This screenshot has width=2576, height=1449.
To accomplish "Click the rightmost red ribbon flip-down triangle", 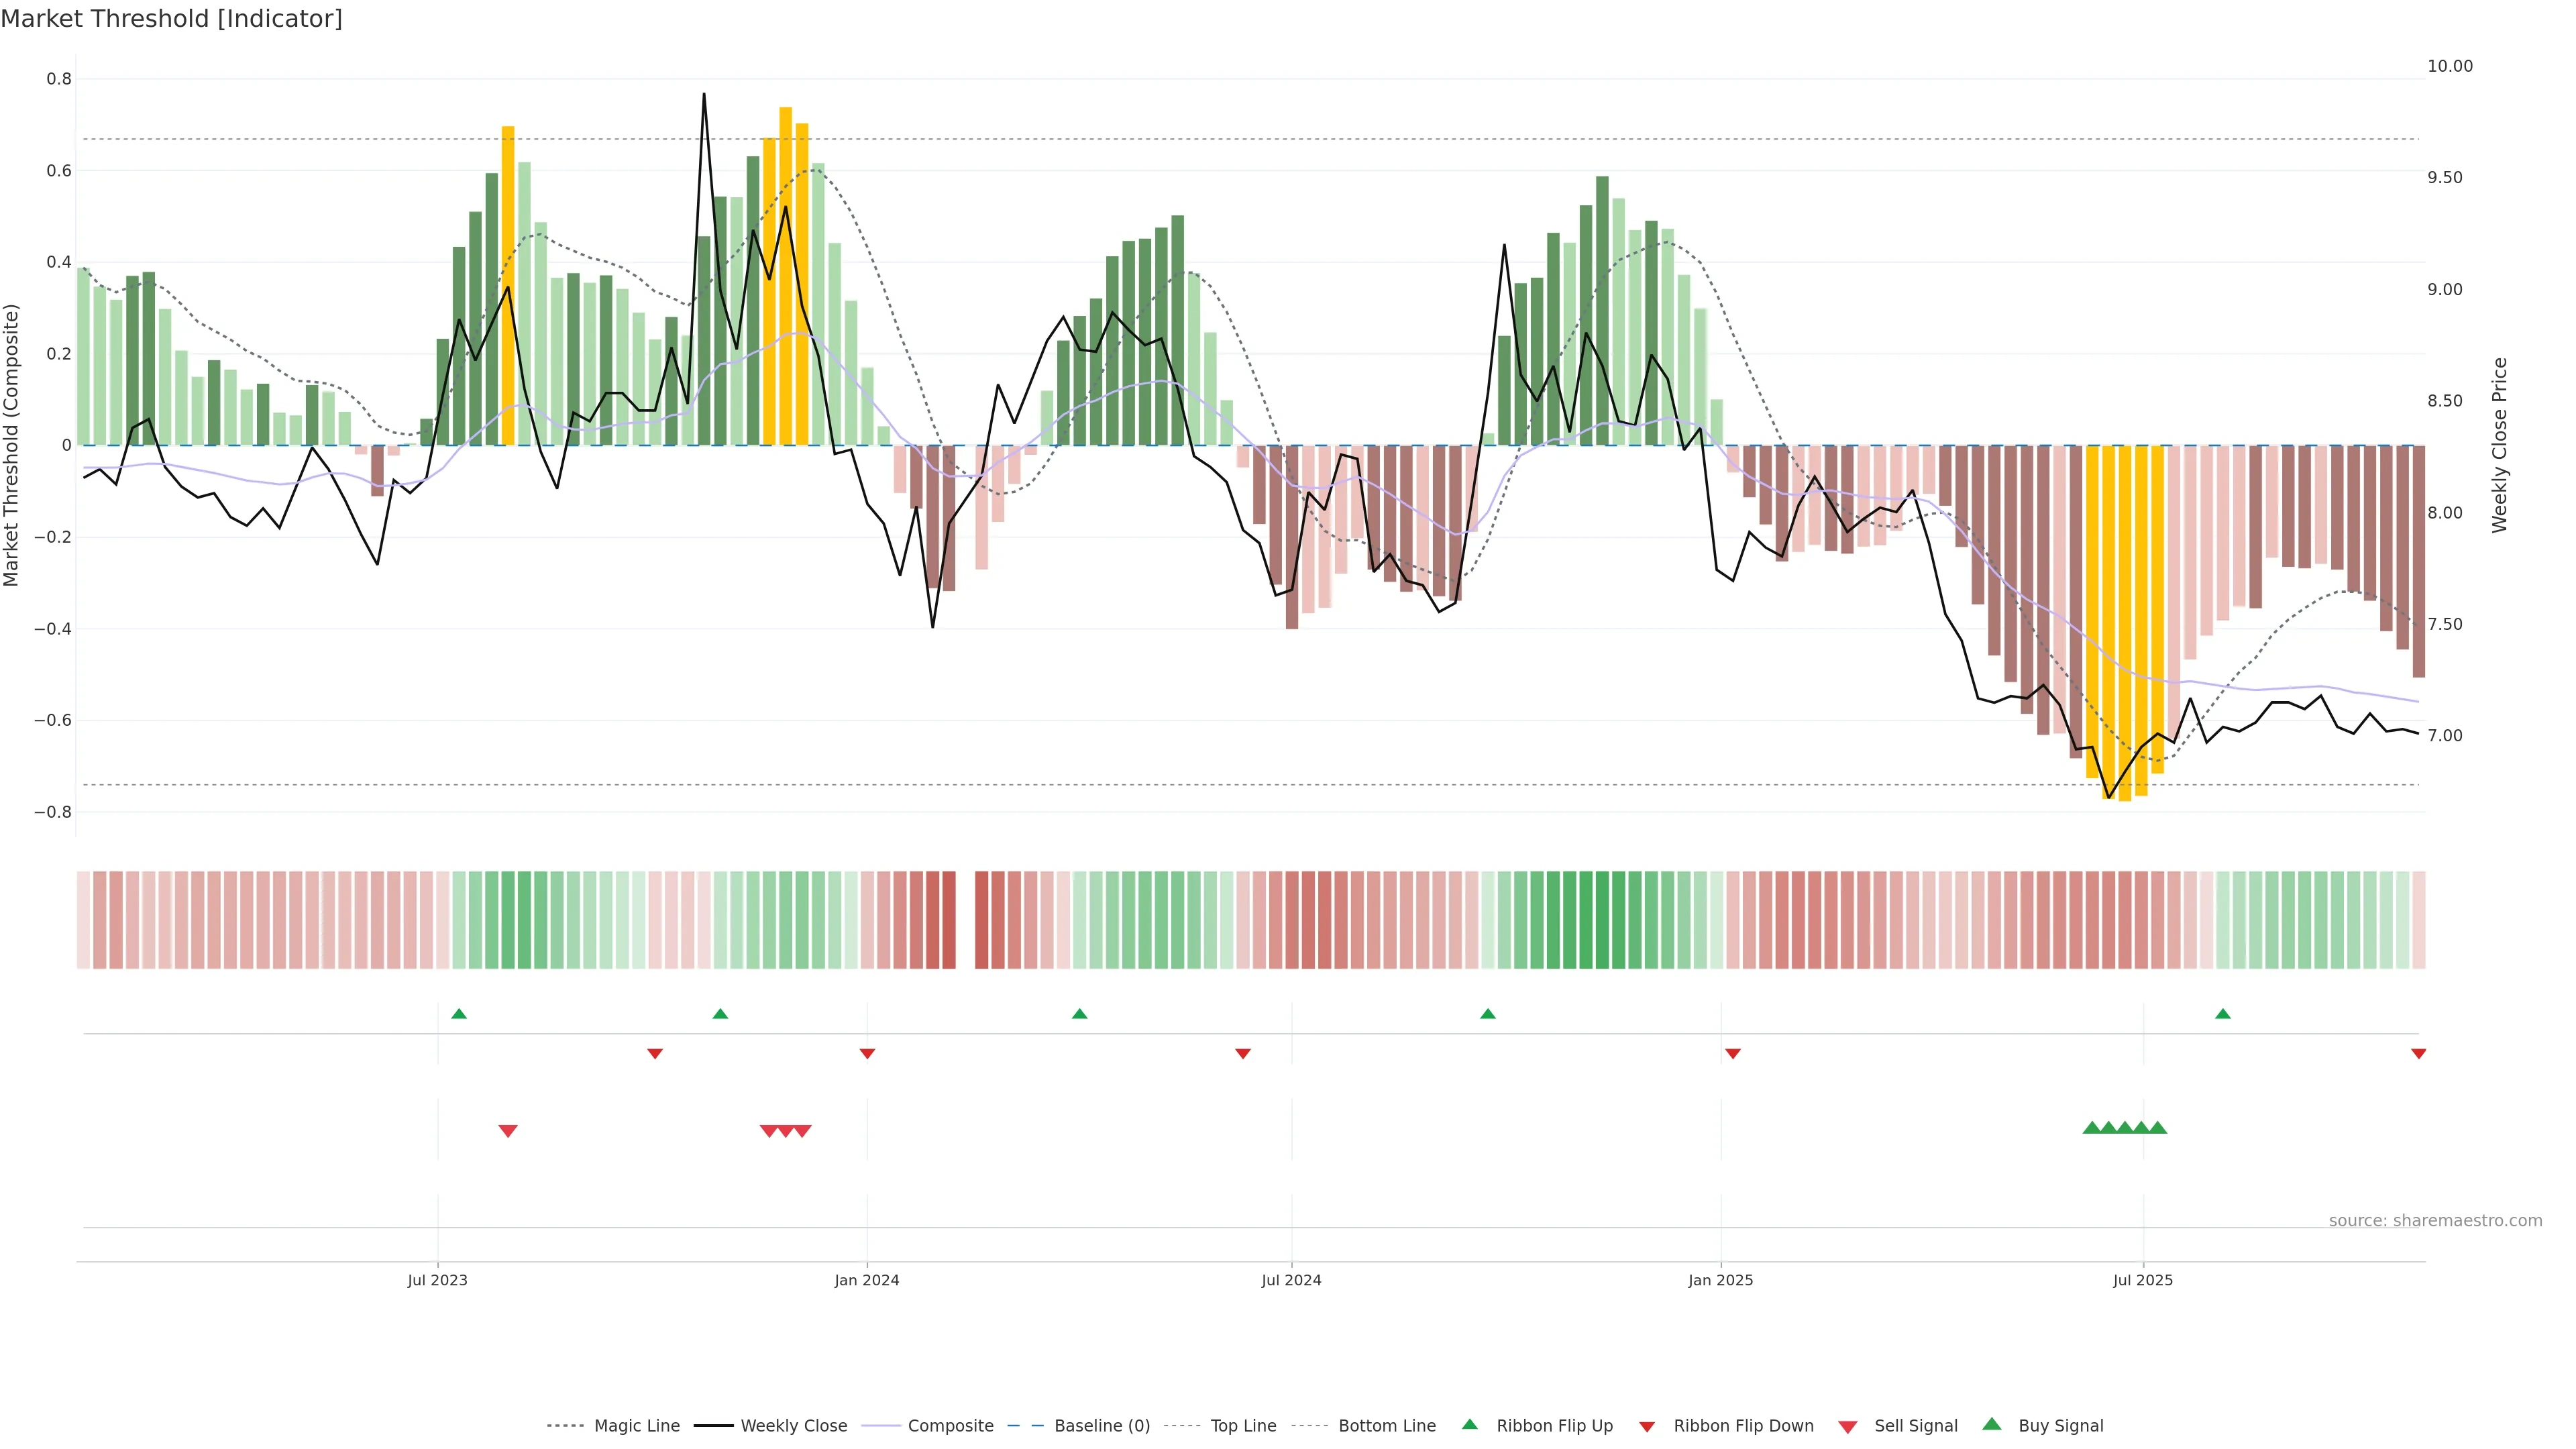I will [x=2418, y=1054].
